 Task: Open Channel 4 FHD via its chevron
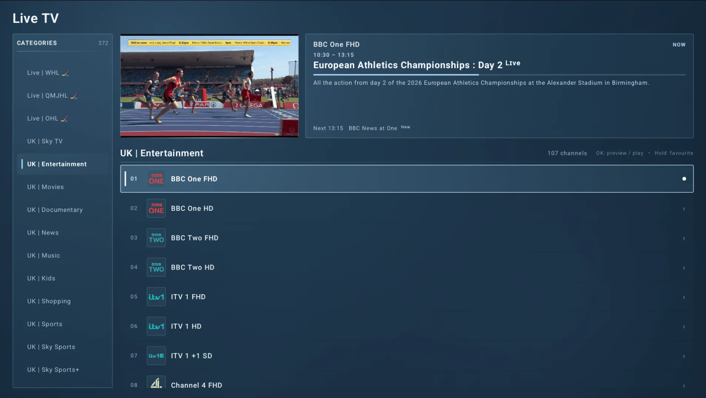pyautogui.click(x=684, y=386)
